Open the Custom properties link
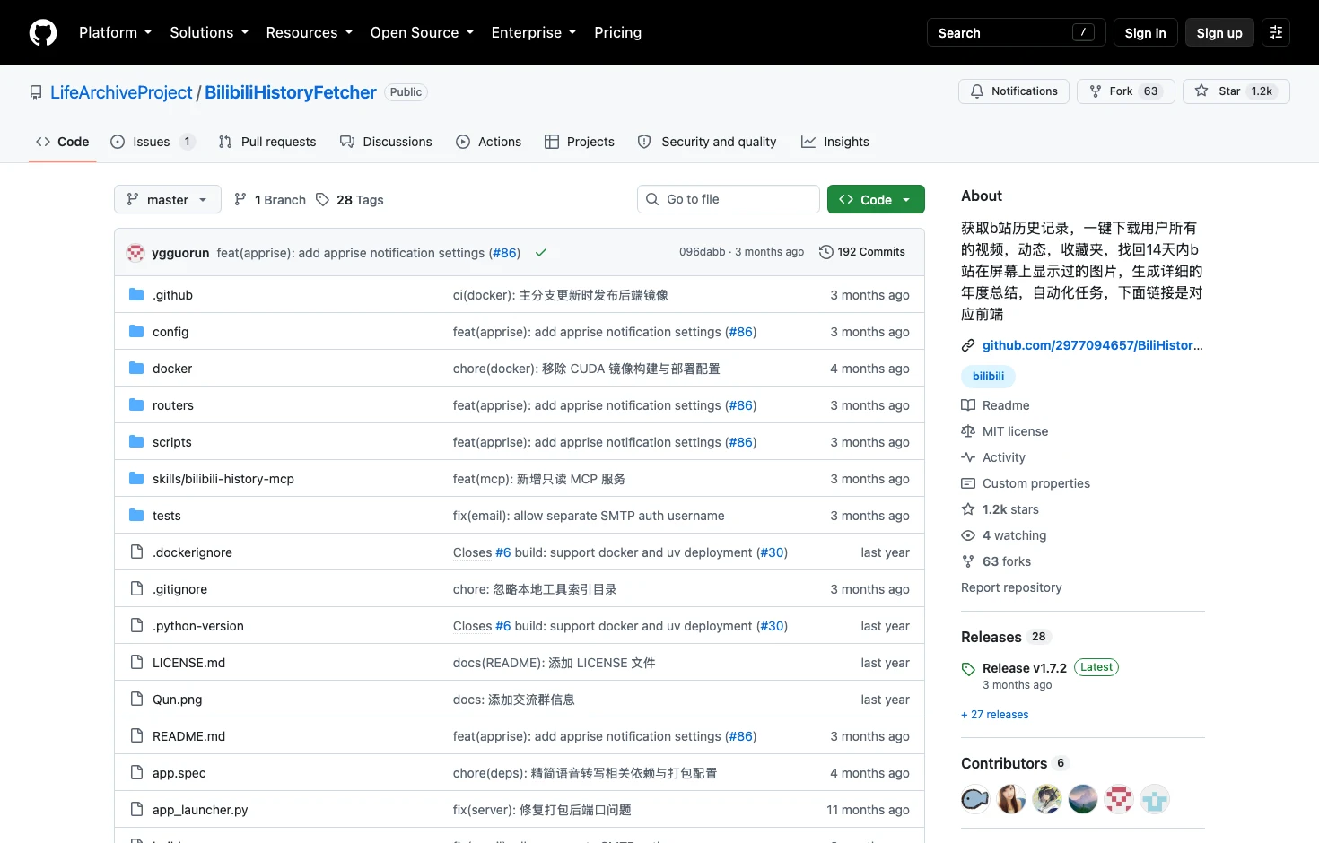1319x843 pixels. coord(1035,483)
